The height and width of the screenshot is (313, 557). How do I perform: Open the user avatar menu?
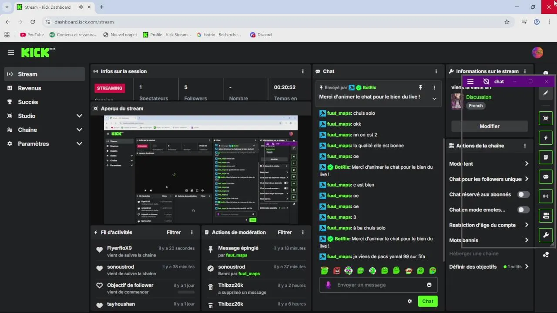pos(537,53)
